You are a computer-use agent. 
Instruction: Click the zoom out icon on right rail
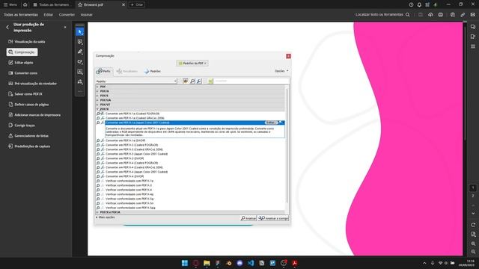click(x=473, y=252)
